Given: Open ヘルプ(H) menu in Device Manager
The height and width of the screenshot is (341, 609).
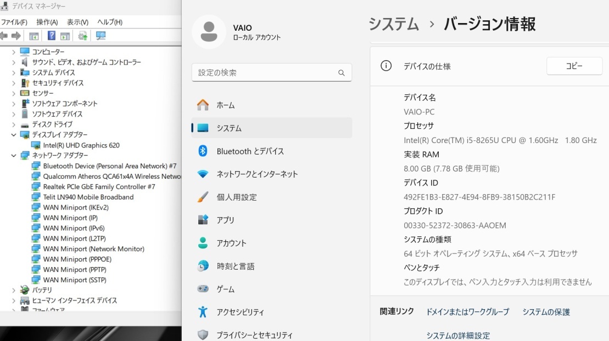Looking at the screenshot, I should (110, 22).
